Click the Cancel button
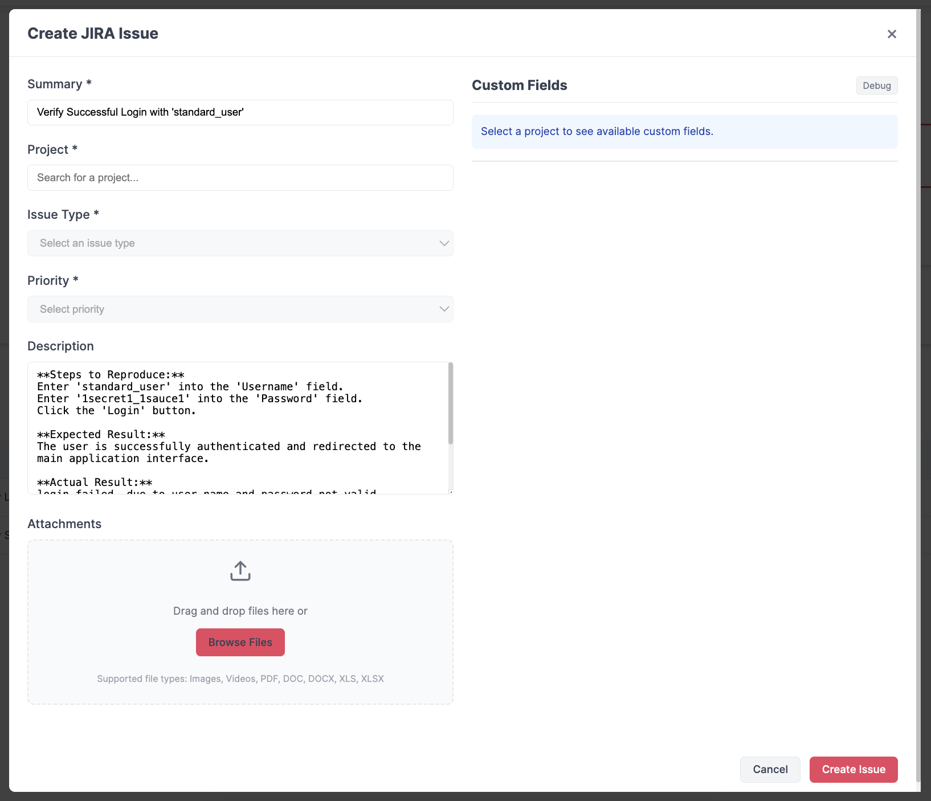 [x=770, y=770]
